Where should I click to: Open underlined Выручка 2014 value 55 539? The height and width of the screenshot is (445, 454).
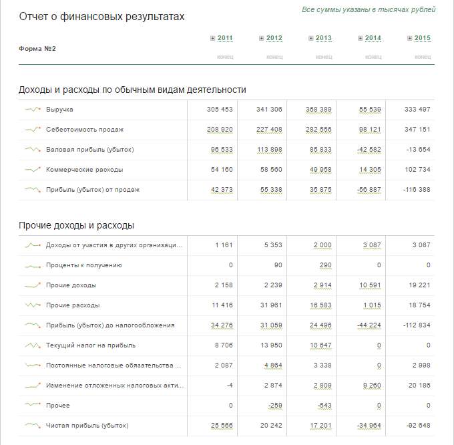370,109
